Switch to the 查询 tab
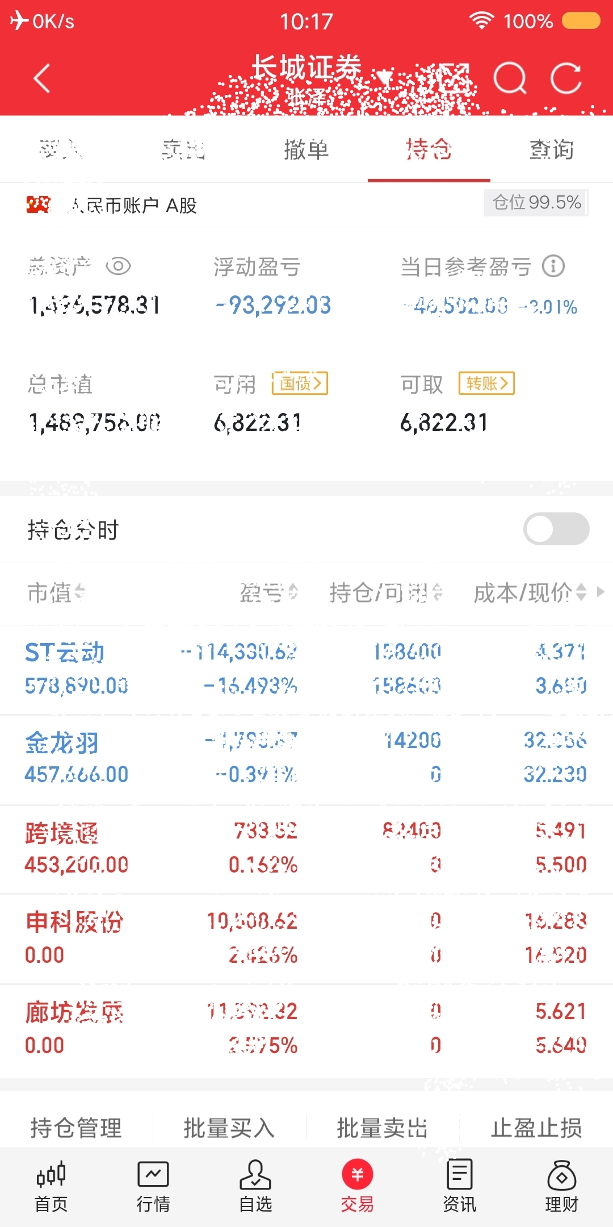Viewport: 613px width, 1227px height. (x=552, y=150)
